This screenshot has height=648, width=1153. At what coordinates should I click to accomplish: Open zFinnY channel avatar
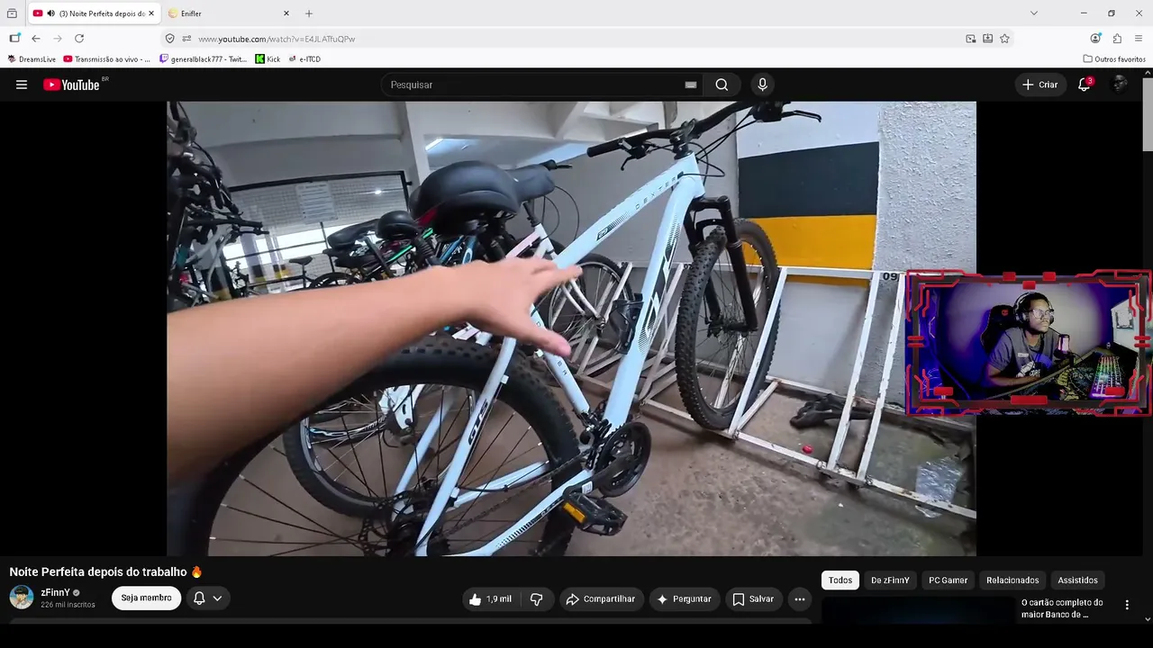point(22,597)
